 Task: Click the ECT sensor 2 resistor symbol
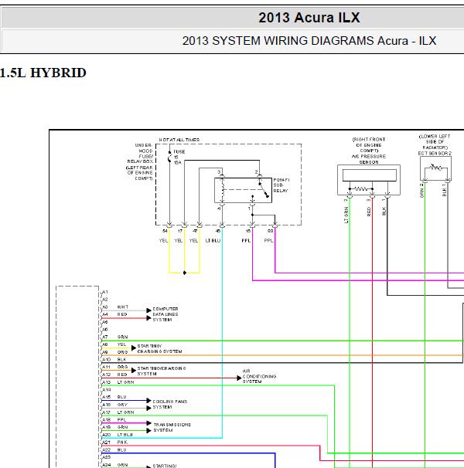(435, 168)
